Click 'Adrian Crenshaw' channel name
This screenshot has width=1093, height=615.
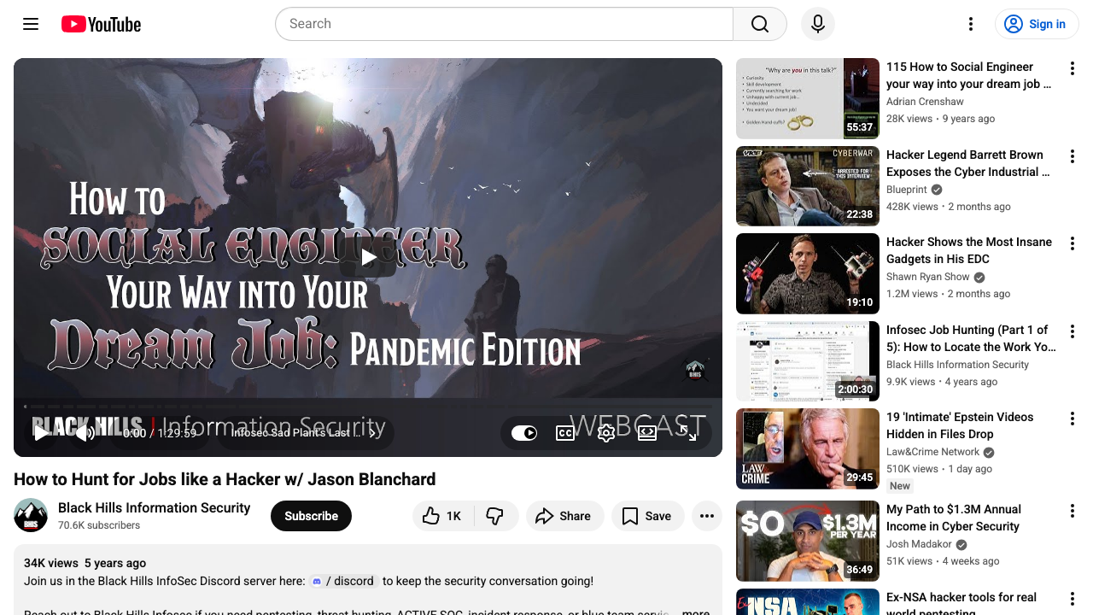(x=924, y=102)
